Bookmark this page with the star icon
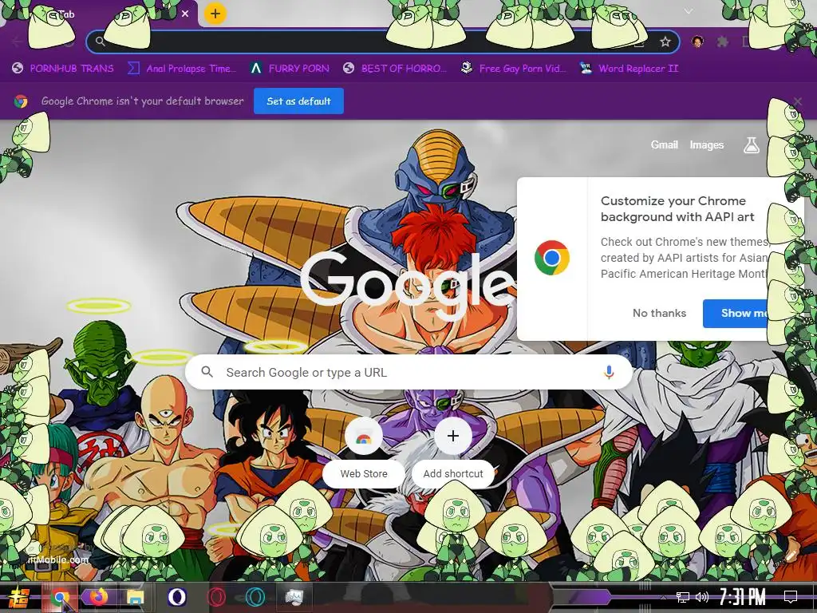This screenshot has height=613, width=817. tap(665, 42)
